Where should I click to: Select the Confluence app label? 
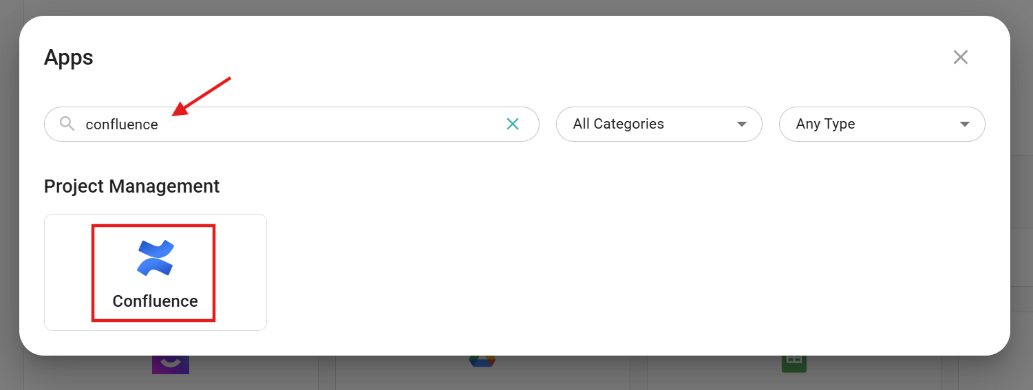(x=155, y=301)
